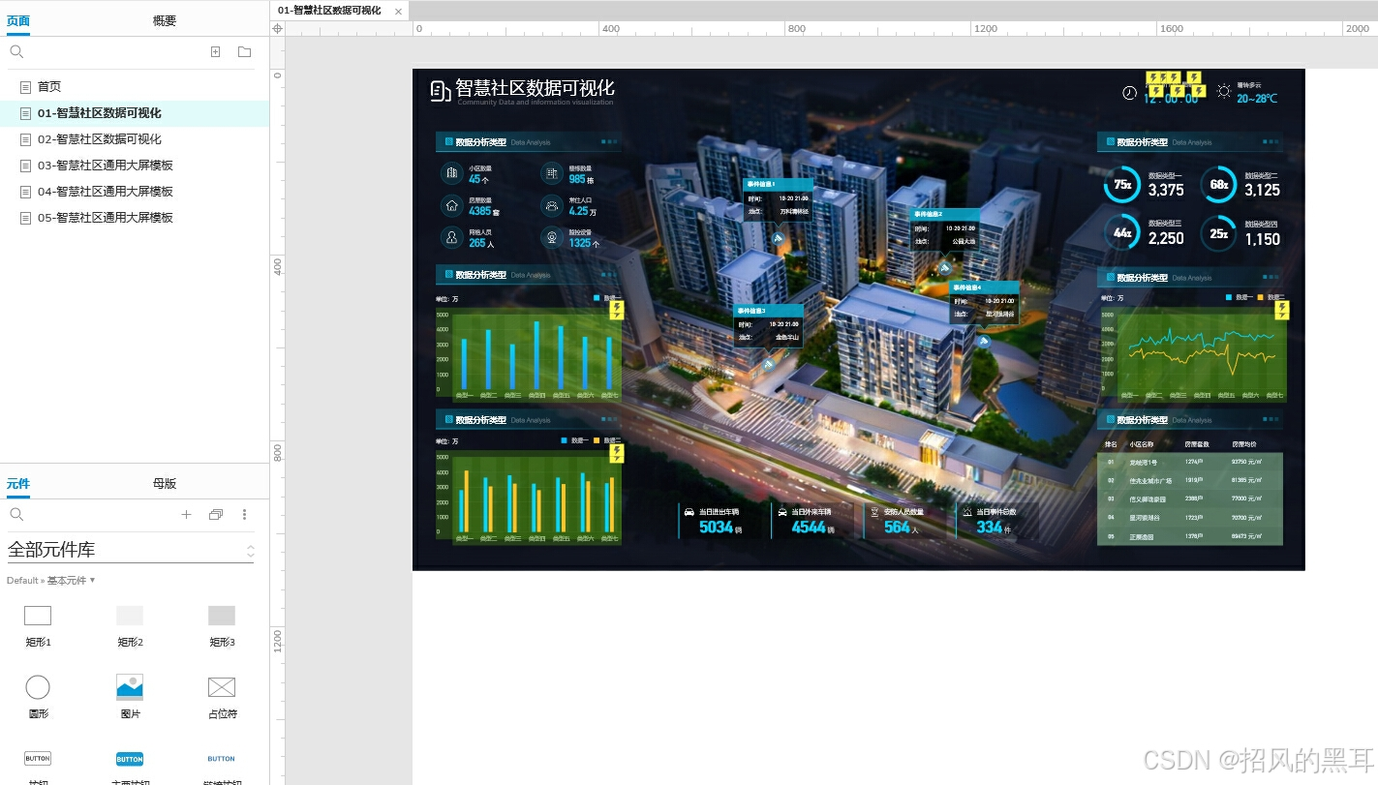
Task: Select the outlined BUTTON widget
Action: (38, 759)
